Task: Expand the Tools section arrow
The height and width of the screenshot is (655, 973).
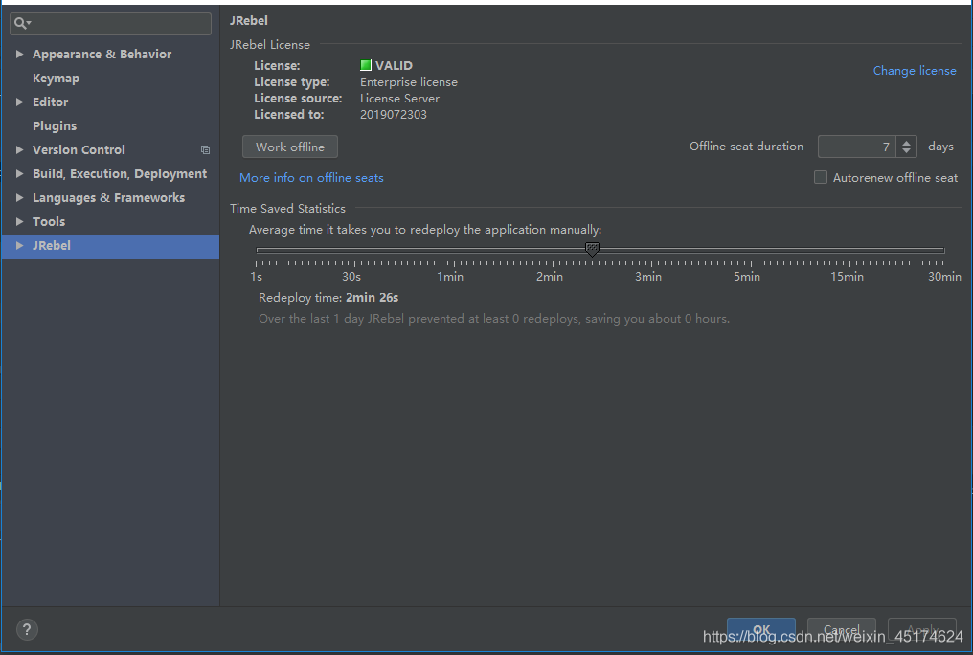Action: [x=19, y=221]
